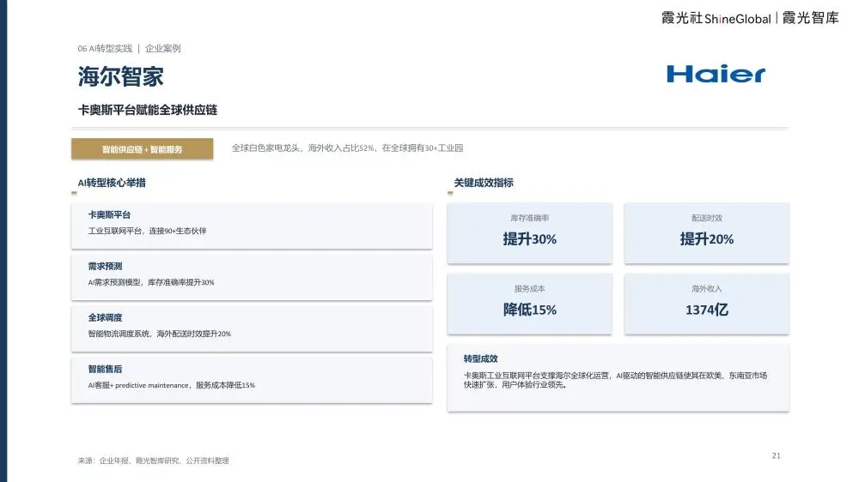859x482 pixels.
Task: Select the 转型成效 summary box
Action: click(x=618, y=378)
